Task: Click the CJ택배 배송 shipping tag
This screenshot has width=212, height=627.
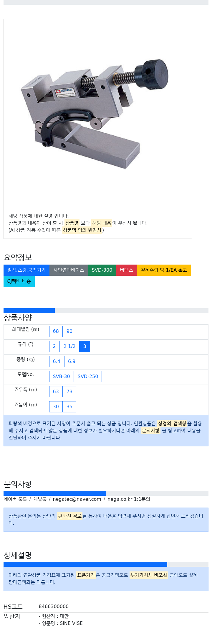Action: pos(19,281)
